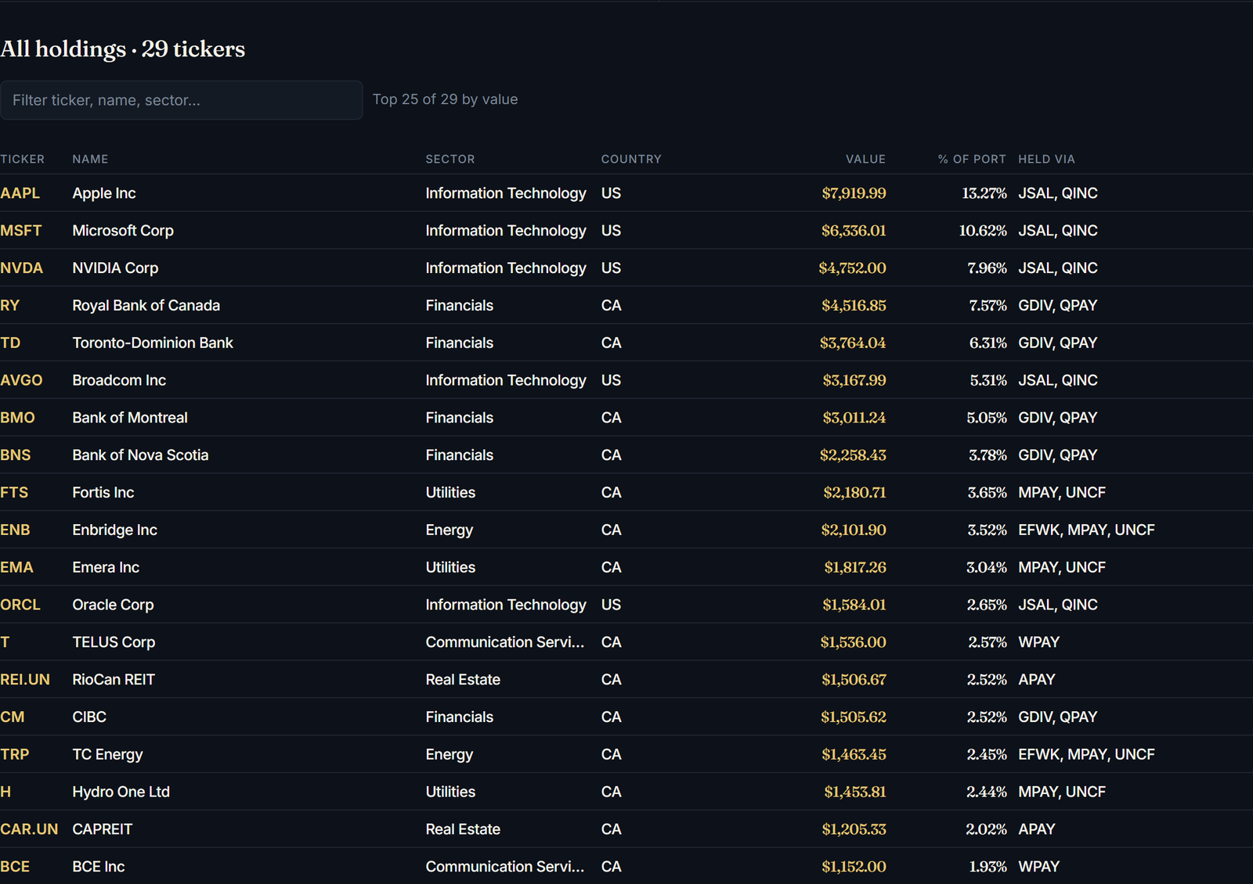Click the $7,919.99 value for Apple
Viewport: 1253px width, 884px height.
(854, 193)
